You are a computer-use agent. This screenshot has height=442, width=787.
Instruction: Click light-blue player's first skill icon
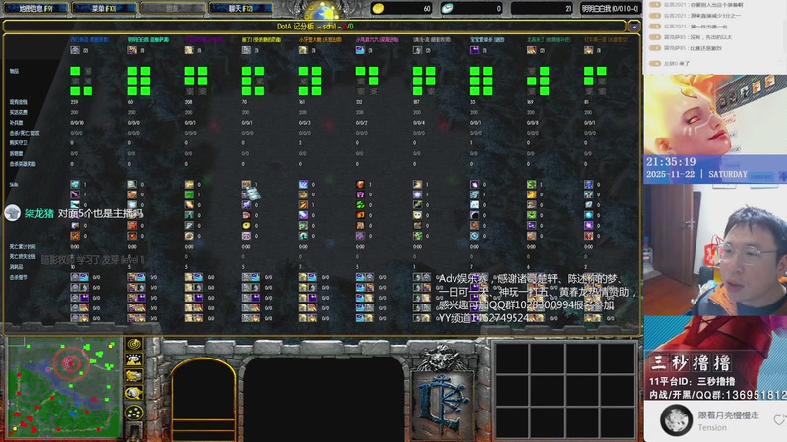tap(474, 184)
